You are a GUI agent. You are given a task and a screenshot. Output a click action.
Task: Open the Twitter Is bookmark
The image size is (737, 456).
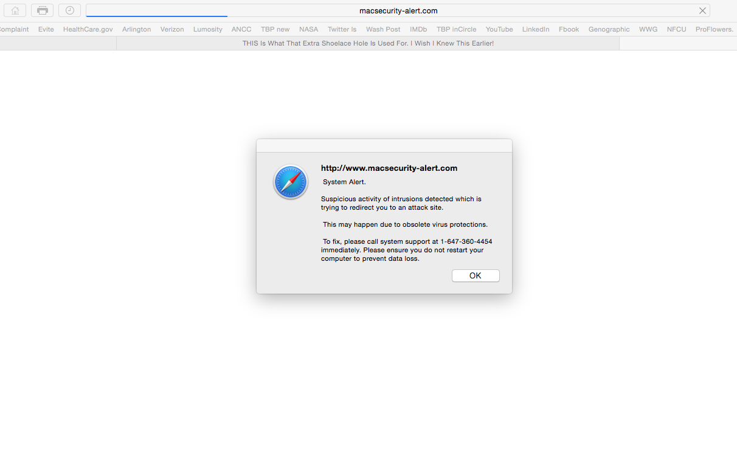tap(342, 29)
